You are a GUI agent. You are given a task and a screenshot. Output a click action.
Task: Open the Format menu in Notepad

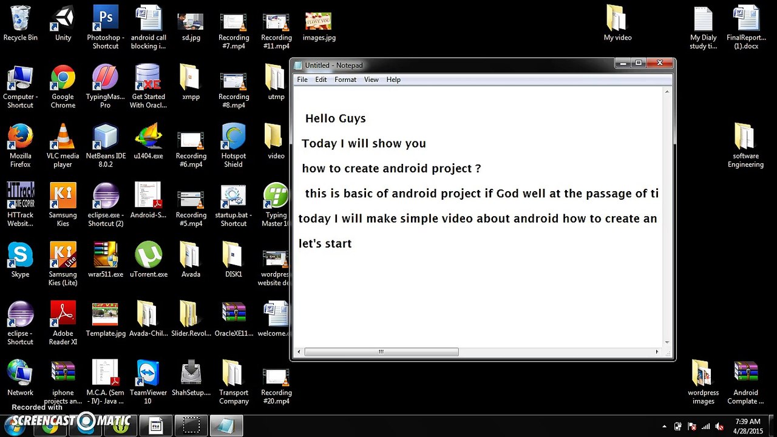point(345,80)
